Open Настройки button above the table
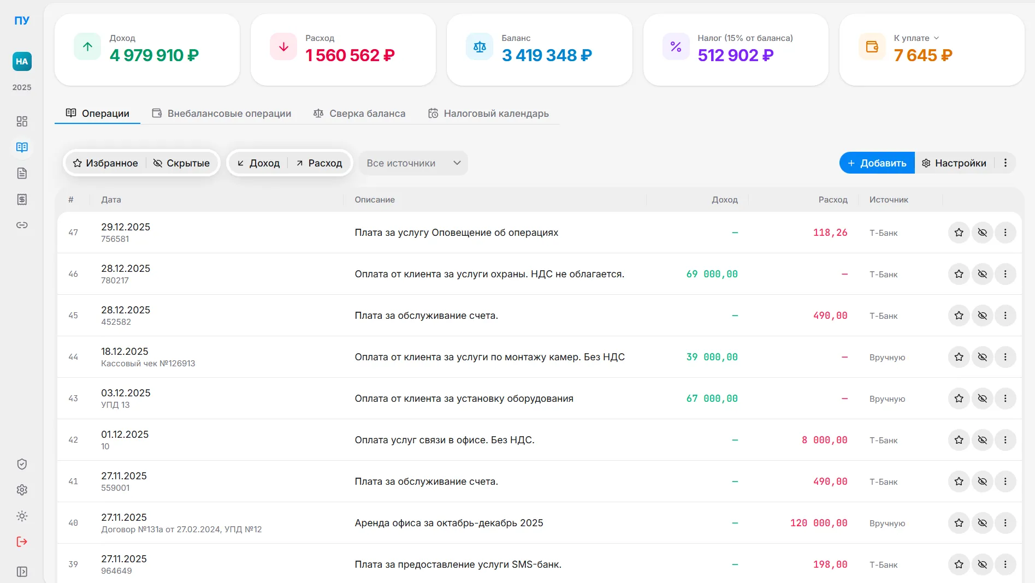Screen dimensions: 1035x583 point(954,163)
